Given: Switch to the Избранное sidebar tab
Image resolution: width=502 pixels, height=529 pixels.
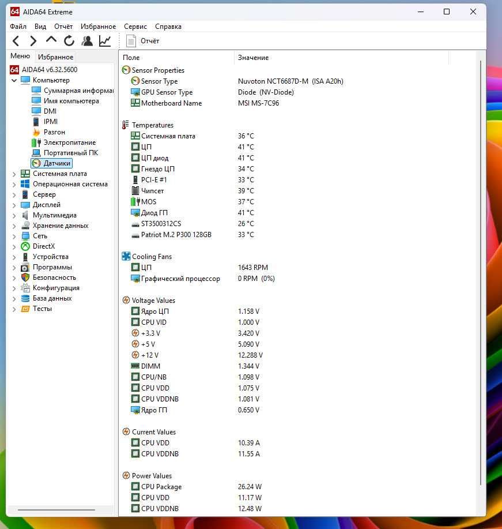Looking at the screenshot, I should click(x=55, y=57).
